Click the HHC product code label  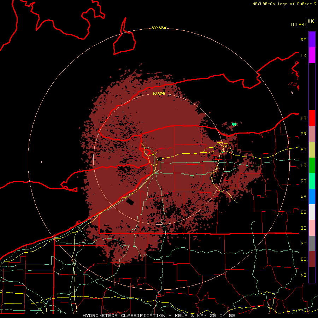pos(311,21)
